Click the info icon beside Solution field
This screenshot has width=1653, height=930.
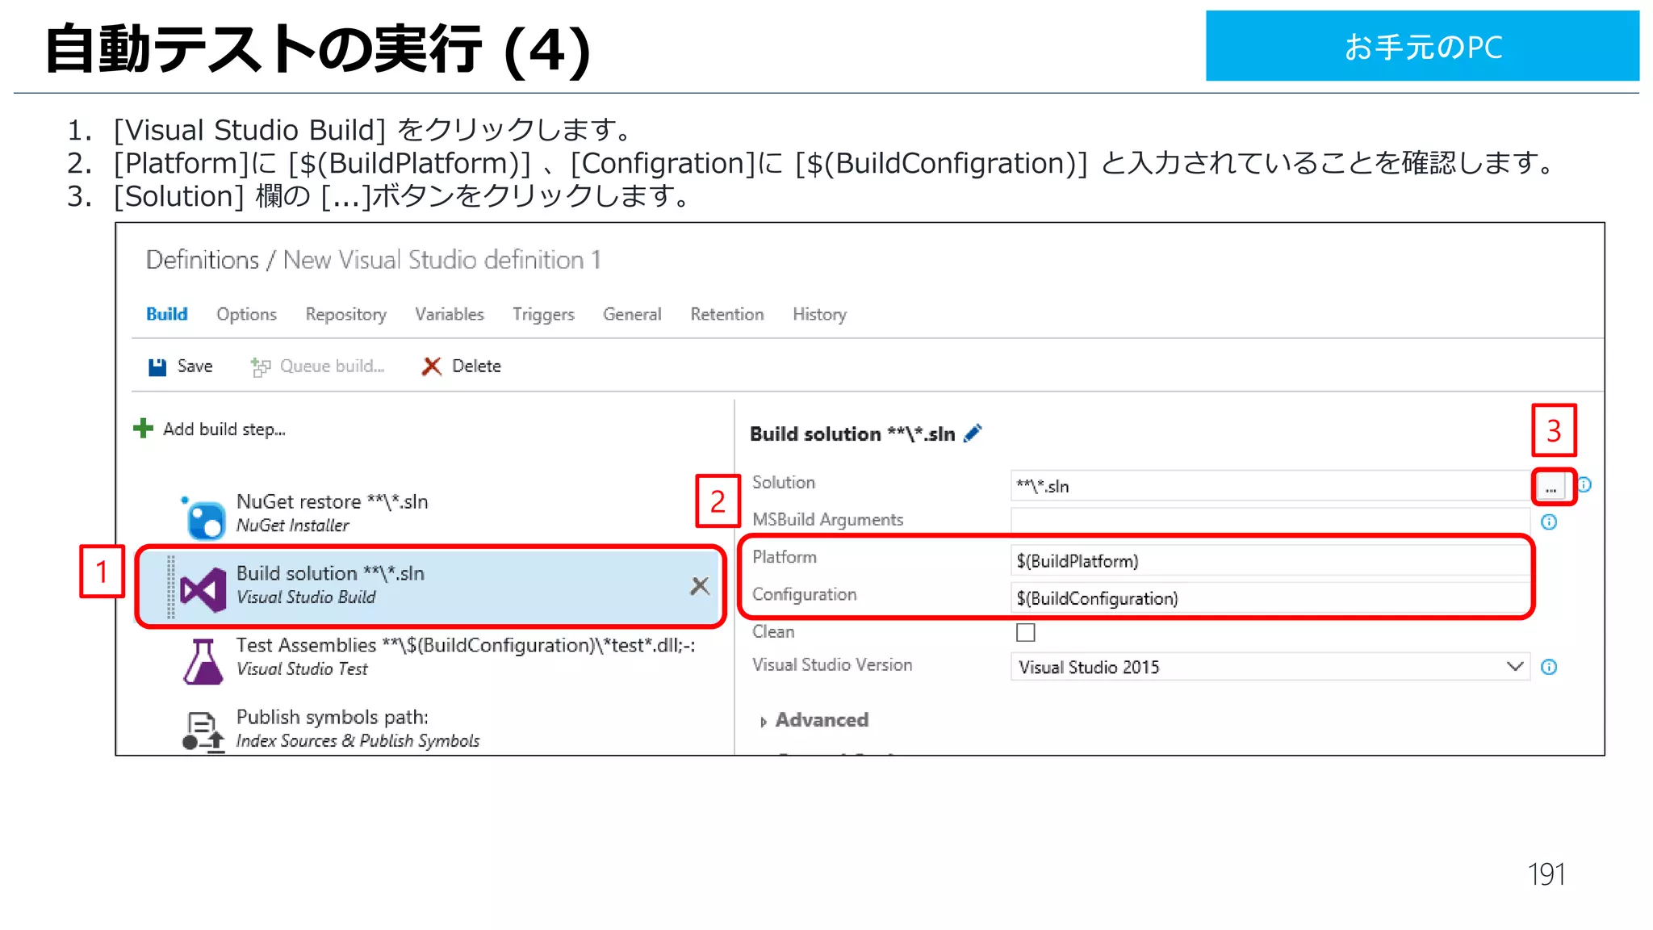tap(1585, 484)
